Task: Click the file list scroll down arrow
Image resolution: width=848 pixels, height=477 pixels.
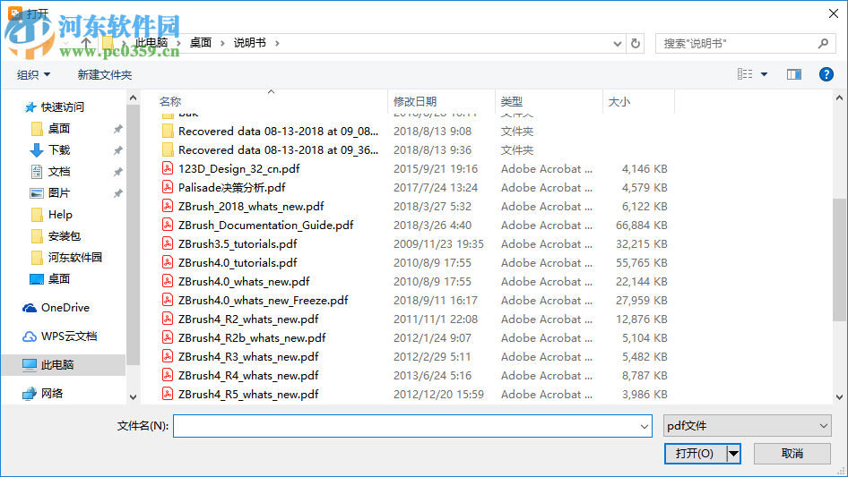Action: pos(839,397)
